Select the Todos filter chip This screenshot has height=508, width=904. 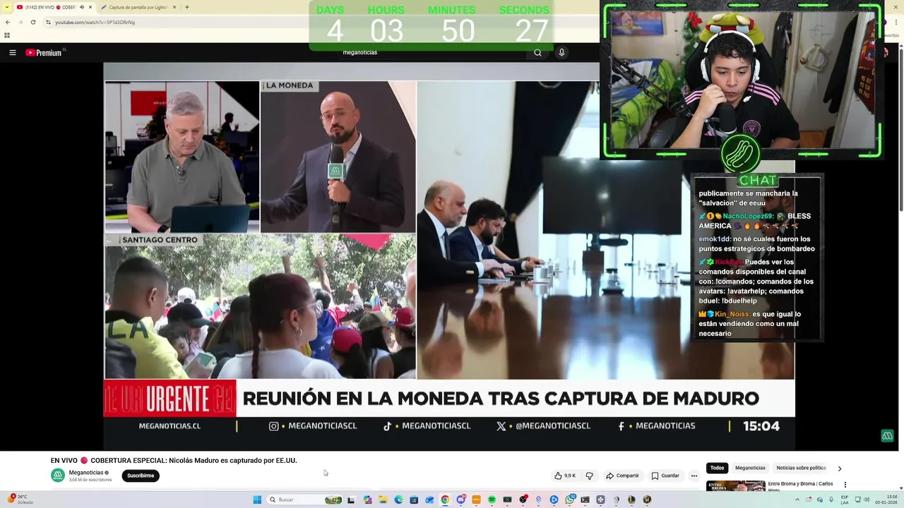point(718,468)
